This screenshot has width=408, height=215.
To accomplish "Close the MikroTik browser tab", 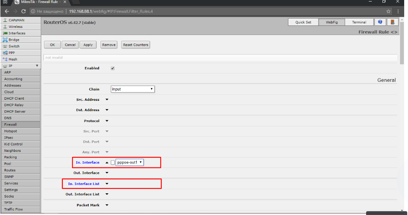I will pos(65,2).
